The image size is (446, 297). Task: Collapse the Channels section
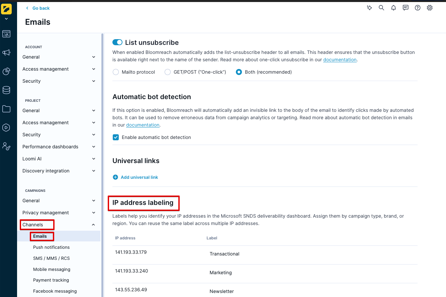tap(59, 225)
